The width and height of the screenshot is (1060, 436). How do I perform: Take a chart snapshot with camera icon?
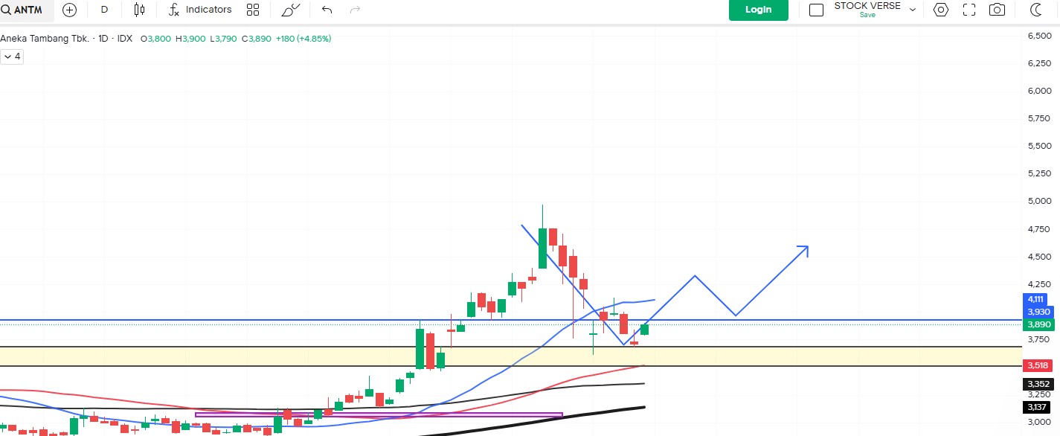997,10
